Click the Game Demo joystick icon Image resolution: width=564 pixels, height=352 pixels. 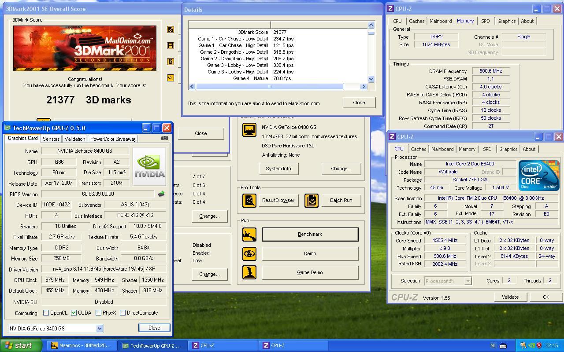tap(249, 272)
